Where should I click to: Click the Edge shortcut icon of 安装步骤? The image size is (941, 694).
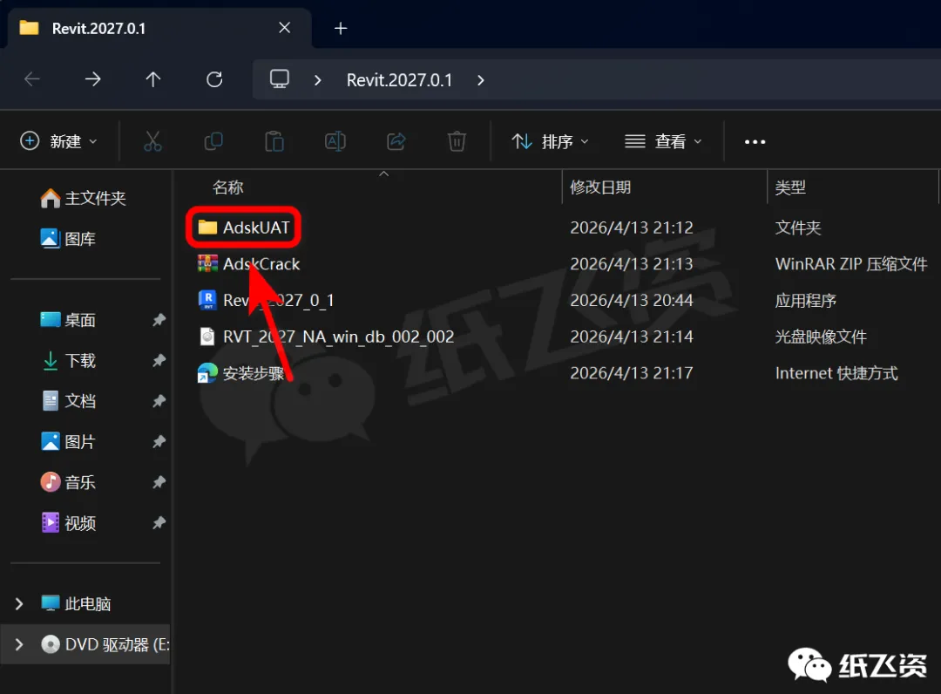(x=207, y=373)
